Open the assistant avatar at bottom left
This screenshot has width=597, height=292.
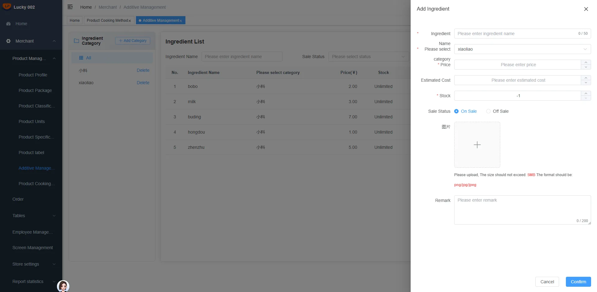pos(63,286)
